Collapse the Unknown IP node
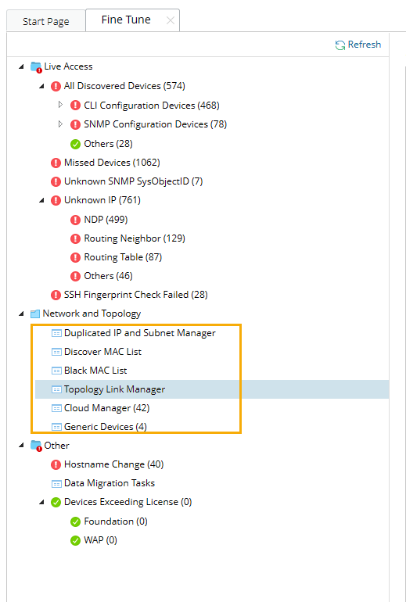Viewport: 406px width, 602px height. click(x=41, y=200)
